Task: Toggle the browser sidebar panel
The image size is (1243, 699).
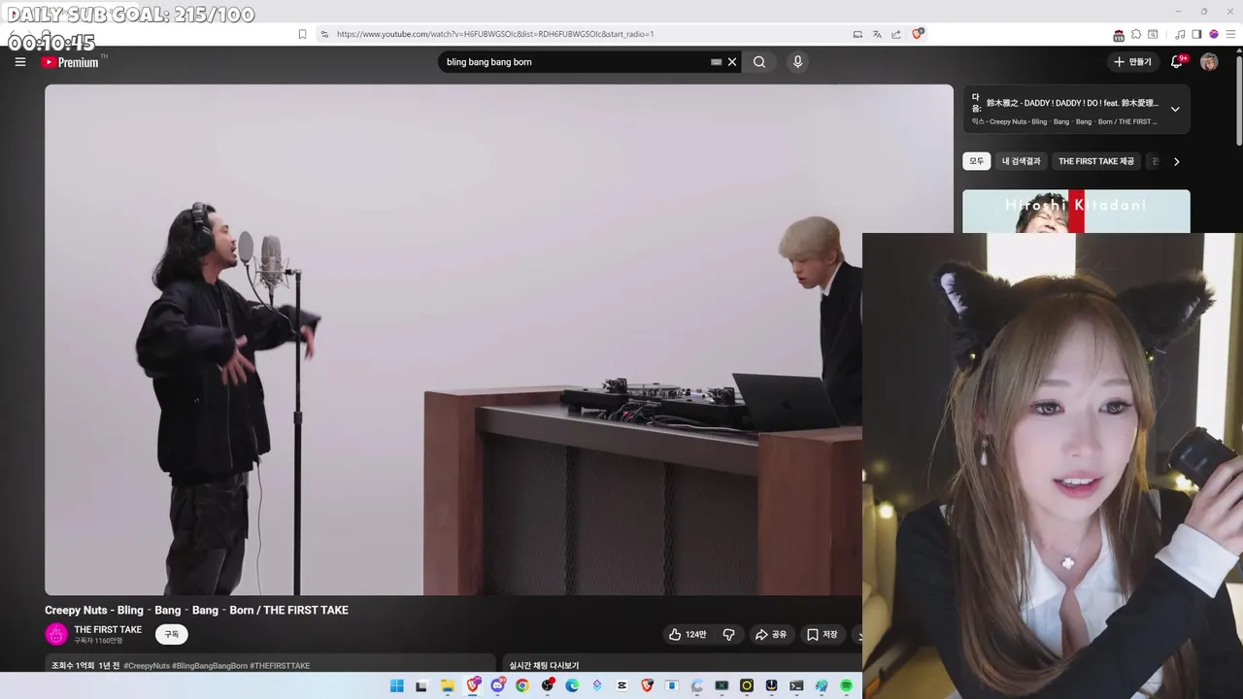Action: 1196,34
